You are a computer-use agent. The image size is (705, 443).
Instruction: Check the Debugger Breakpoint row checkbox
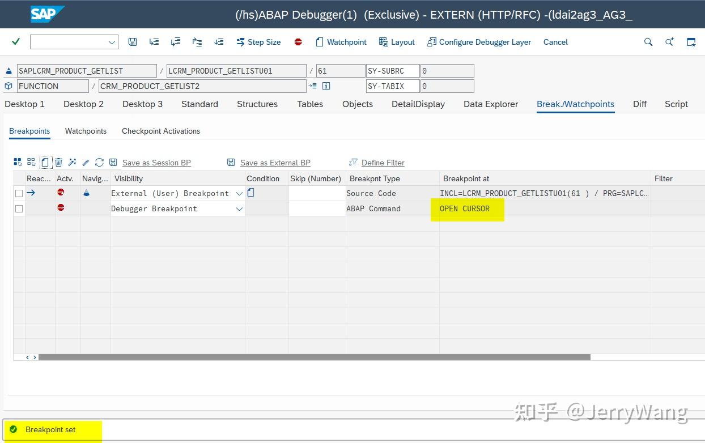[19, 208]
